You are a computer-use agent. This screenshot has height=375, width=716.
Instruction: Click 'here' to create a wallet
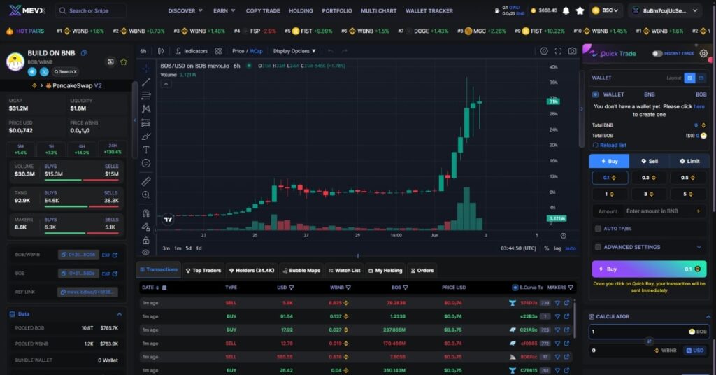pyautogui.click(x=699, y=106)
